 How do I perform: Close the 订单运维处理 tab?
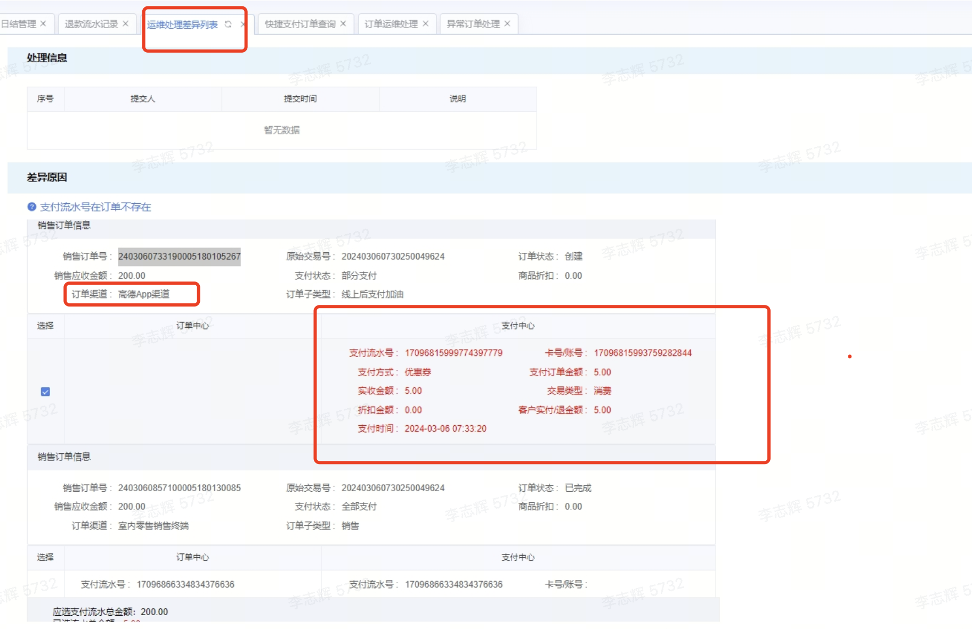425,23
